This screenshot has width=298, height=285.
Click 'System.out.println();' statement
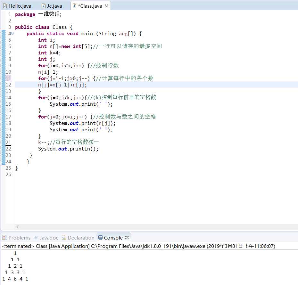68,149
